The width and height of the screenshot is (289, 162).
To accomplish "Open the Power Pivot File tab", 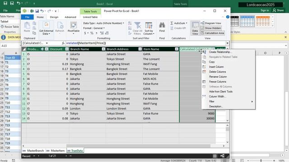I will pos(27,17).
